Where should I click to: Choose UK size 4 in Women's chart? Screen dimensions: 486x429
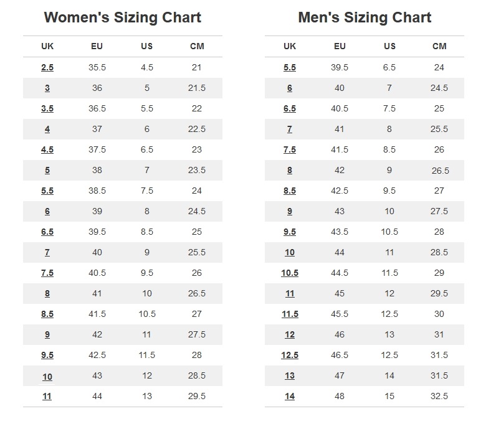click(x=47, y=129)
